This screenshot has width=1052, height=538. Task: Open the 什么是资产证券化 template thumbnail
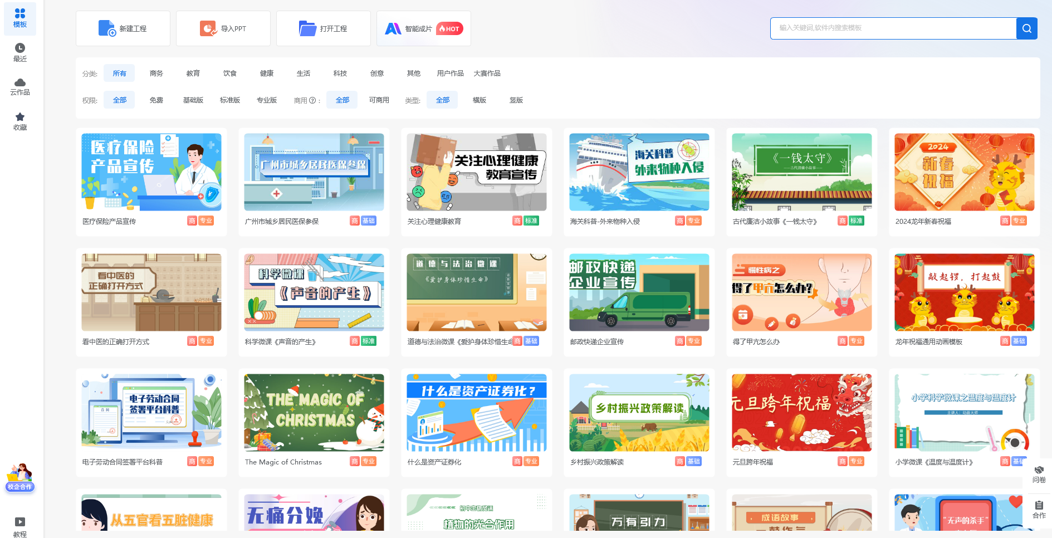pyautogui.click(x=477, y=413)
